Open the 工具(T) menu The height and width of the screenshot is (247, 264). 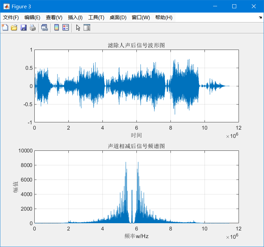tap(96, 17)
